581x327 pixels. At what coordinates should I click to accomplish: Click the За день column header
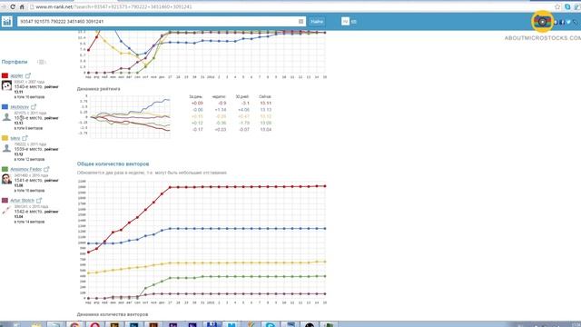pyautogui.click(x=196, y=97)
